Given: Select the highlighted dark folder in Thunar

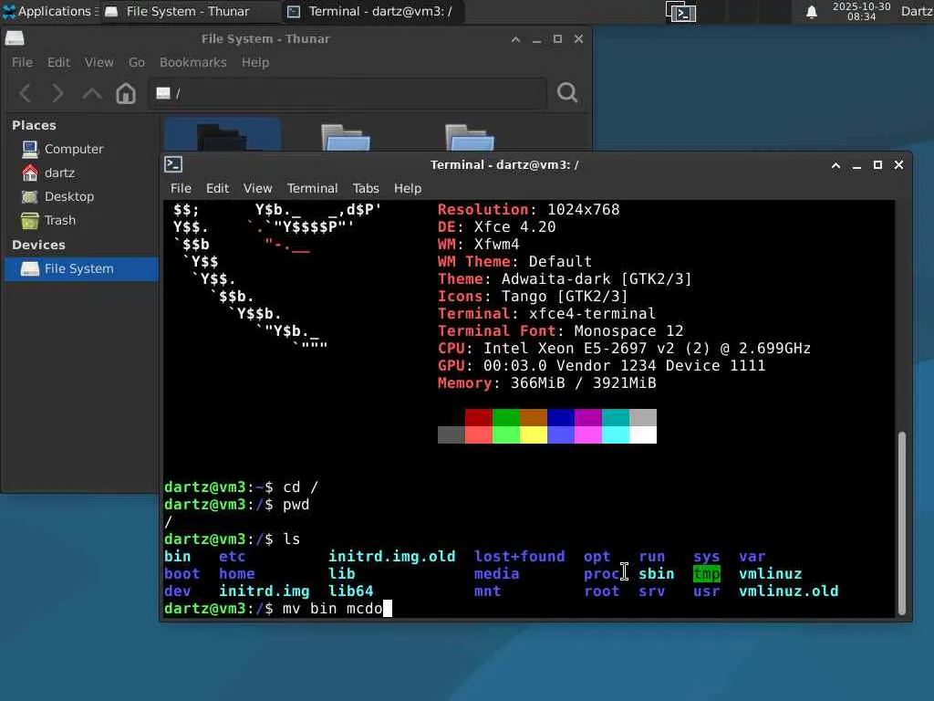Looking at the screenshot, I should (x=223, y=135).
